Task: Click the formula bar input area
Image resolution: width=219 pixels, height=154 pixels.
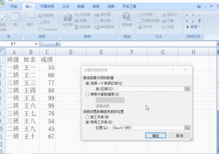Action: pyautogui.click(x=138, y=44)
